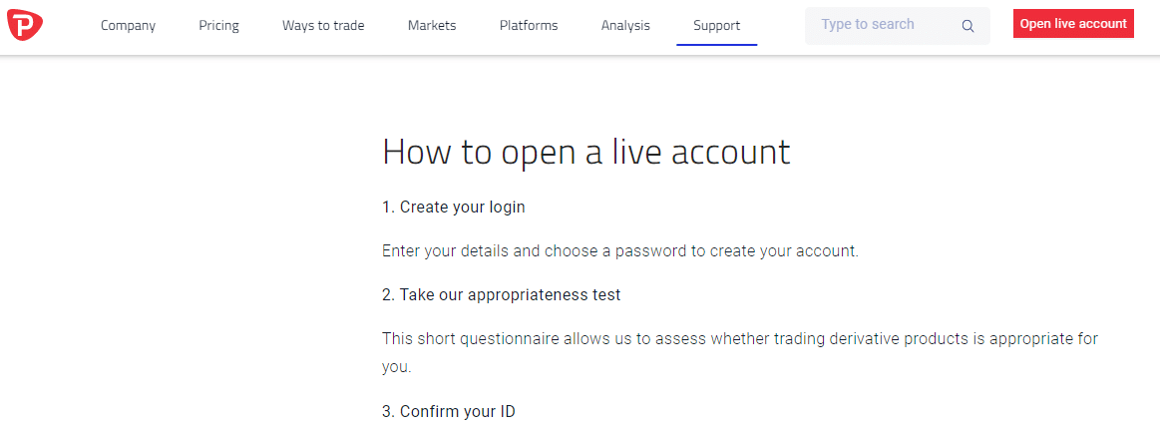The width and height of the screenshot is (1160, 427).
Task: Focus the Type to search field
Action: (x=898, y=26)
